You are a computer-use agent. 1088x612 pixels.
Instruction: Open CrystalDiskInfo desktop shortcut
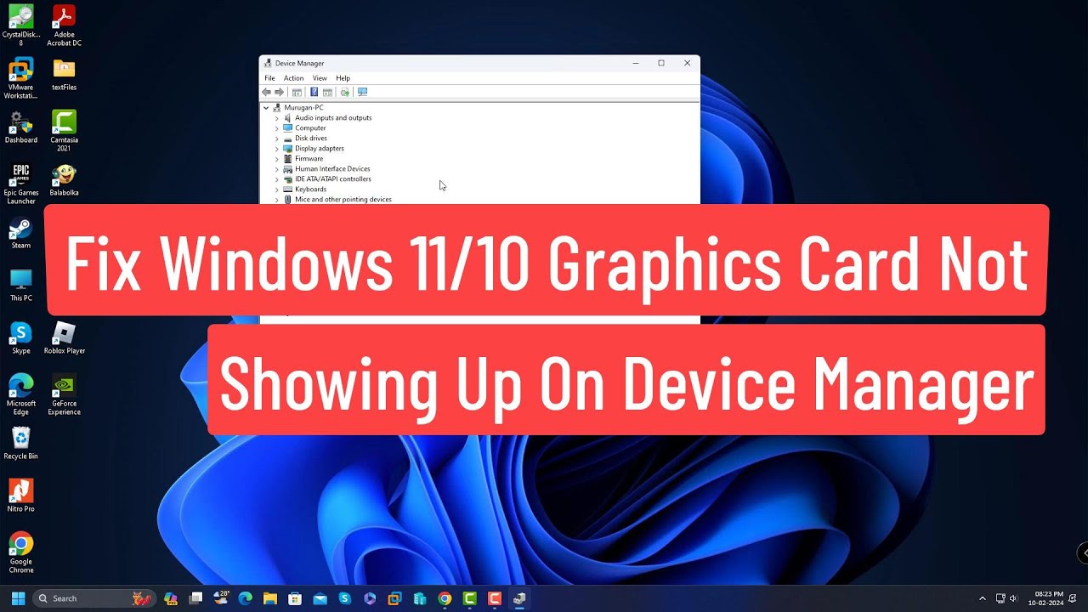tap(21, 25)
